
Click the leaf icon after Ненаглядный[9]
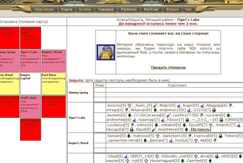(182, 161)
